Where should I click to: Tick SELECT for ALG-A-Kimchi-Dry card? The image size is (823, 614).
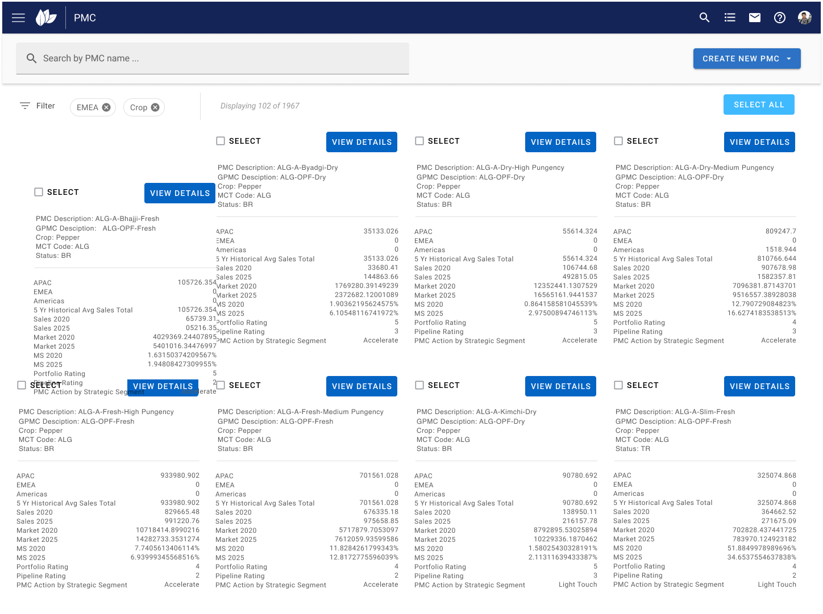[x=419, y=385]
